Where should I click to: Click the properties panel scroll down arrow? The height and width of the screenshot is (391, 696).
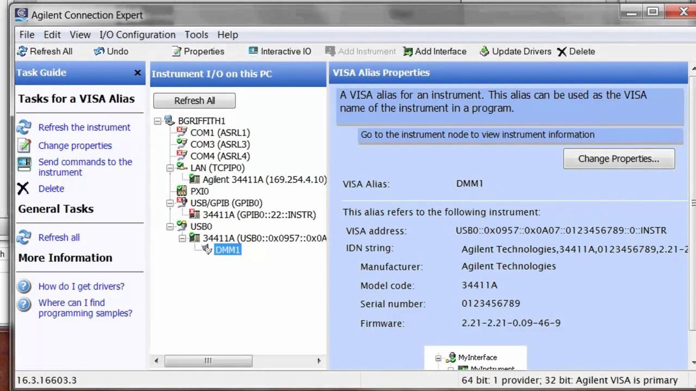pos(693,363)
